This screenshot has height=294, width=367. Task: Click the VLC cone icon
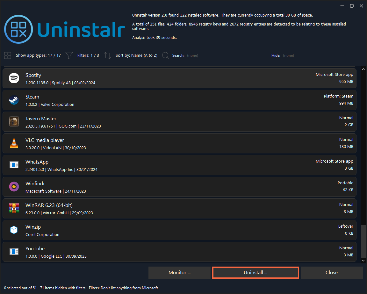point(14,143)
